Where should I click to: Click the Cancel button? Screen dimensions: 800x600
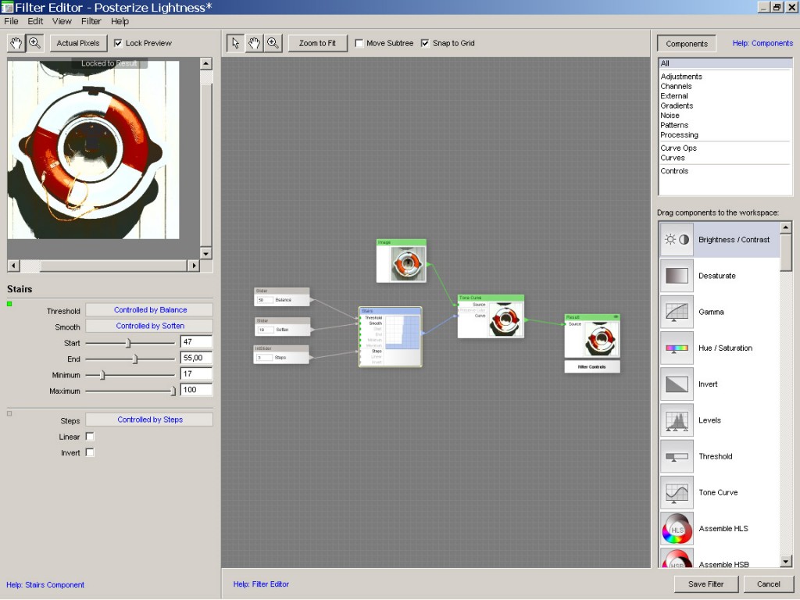click(x=769, y=584)
